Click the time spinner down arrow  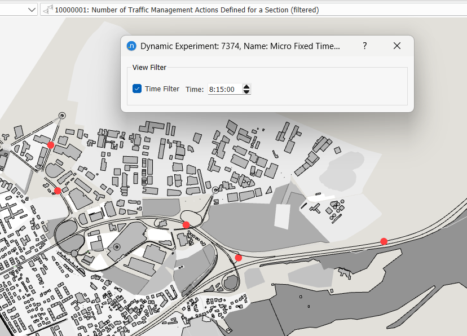tap(246, 91)
